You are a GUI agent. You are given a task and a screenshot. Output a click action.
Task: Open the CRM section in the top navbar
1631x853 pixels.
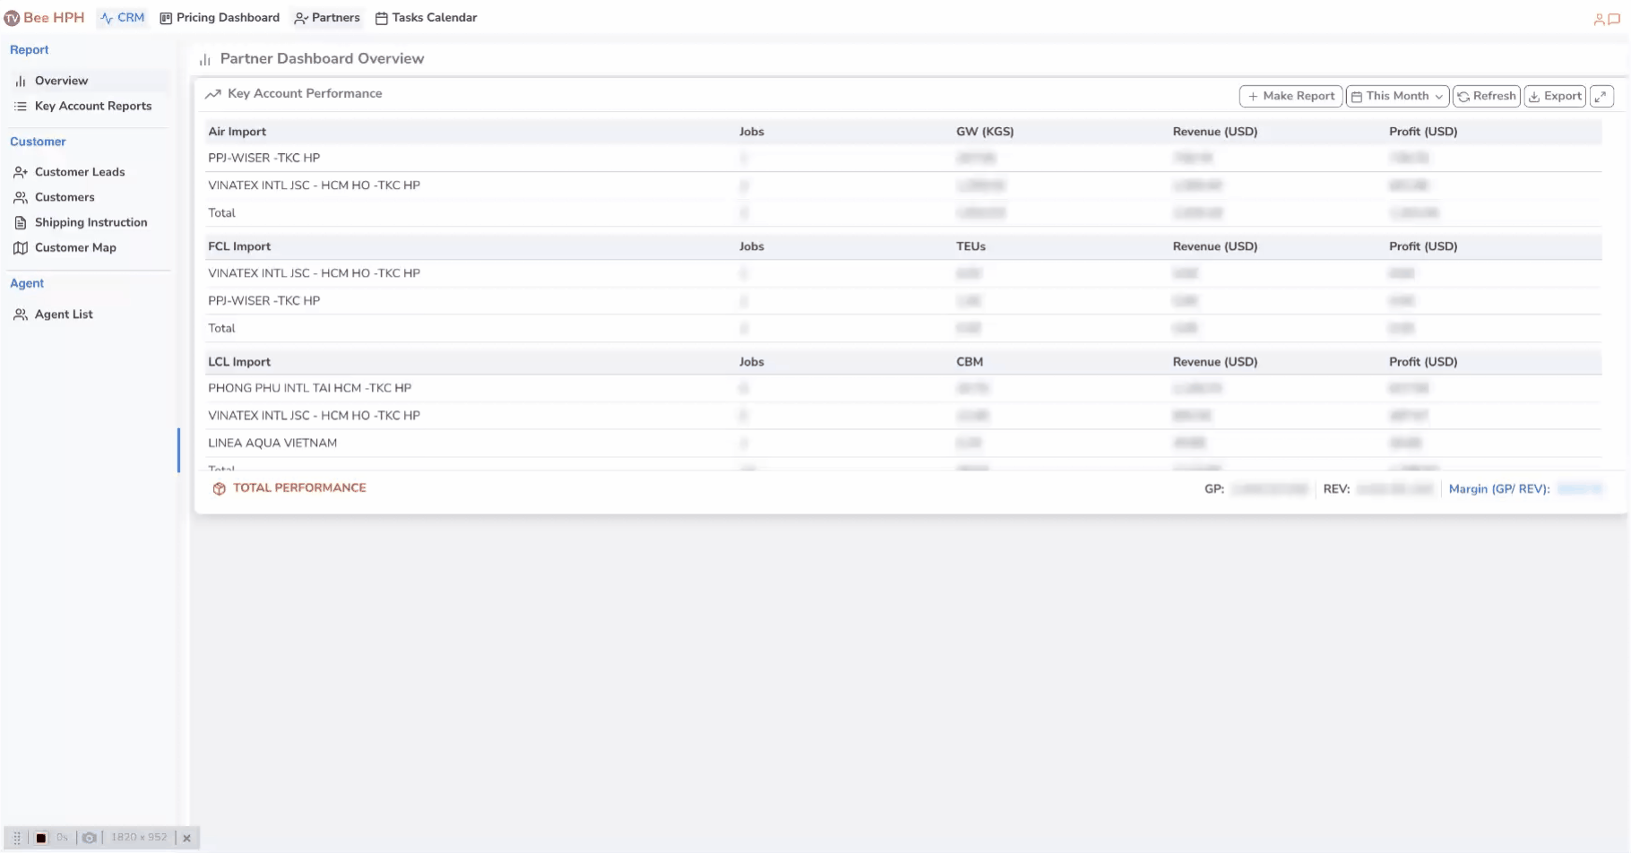122,17
